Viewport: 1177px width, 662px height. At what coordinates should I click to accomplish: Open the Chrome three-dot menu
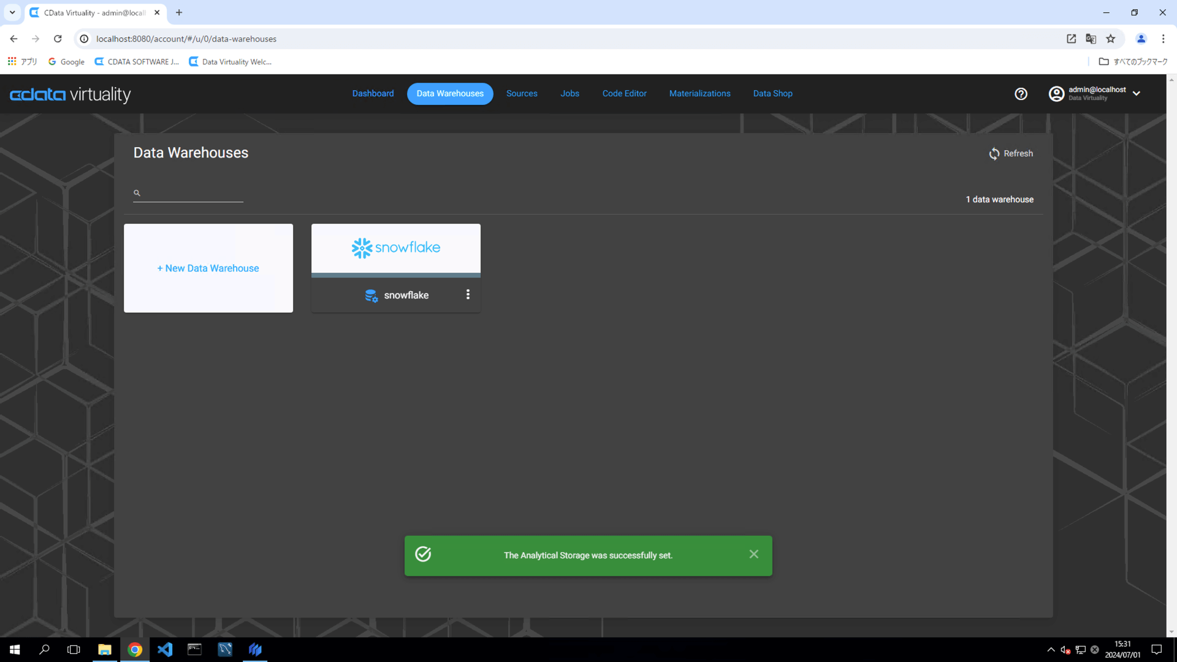coord(1163,39)
